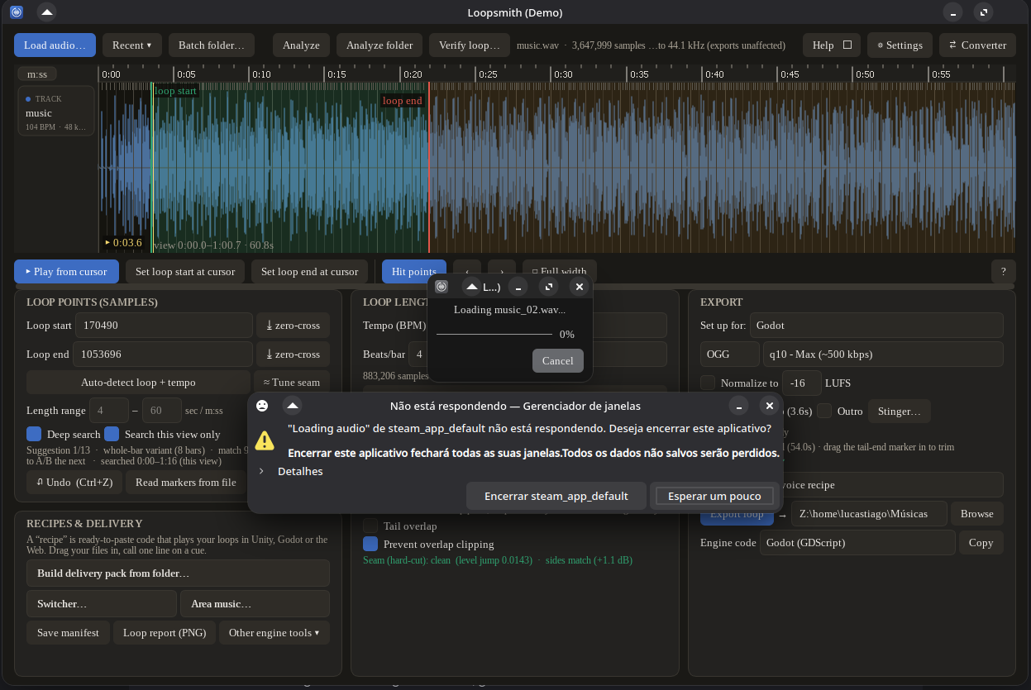
Task: Click Undo (Ctrl+Z) button
Action: pyautogui.click(x=74, y=483)
